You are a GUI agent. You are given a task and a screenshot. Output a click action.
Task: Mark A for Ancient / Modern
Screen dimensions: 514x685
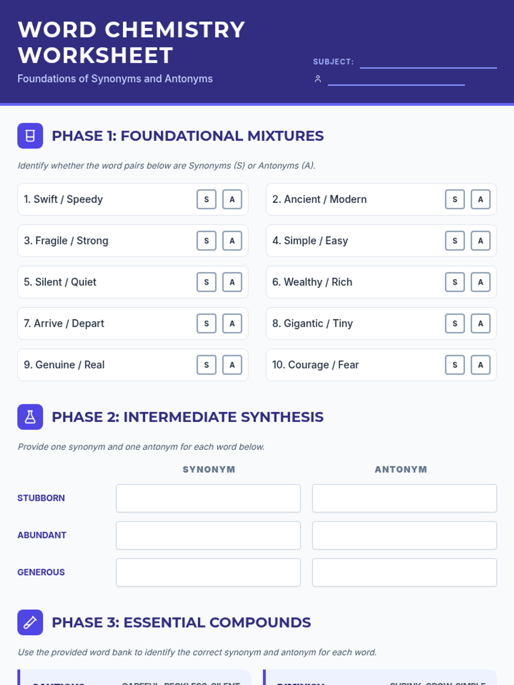pyautogui.click(x=481, y=199)
